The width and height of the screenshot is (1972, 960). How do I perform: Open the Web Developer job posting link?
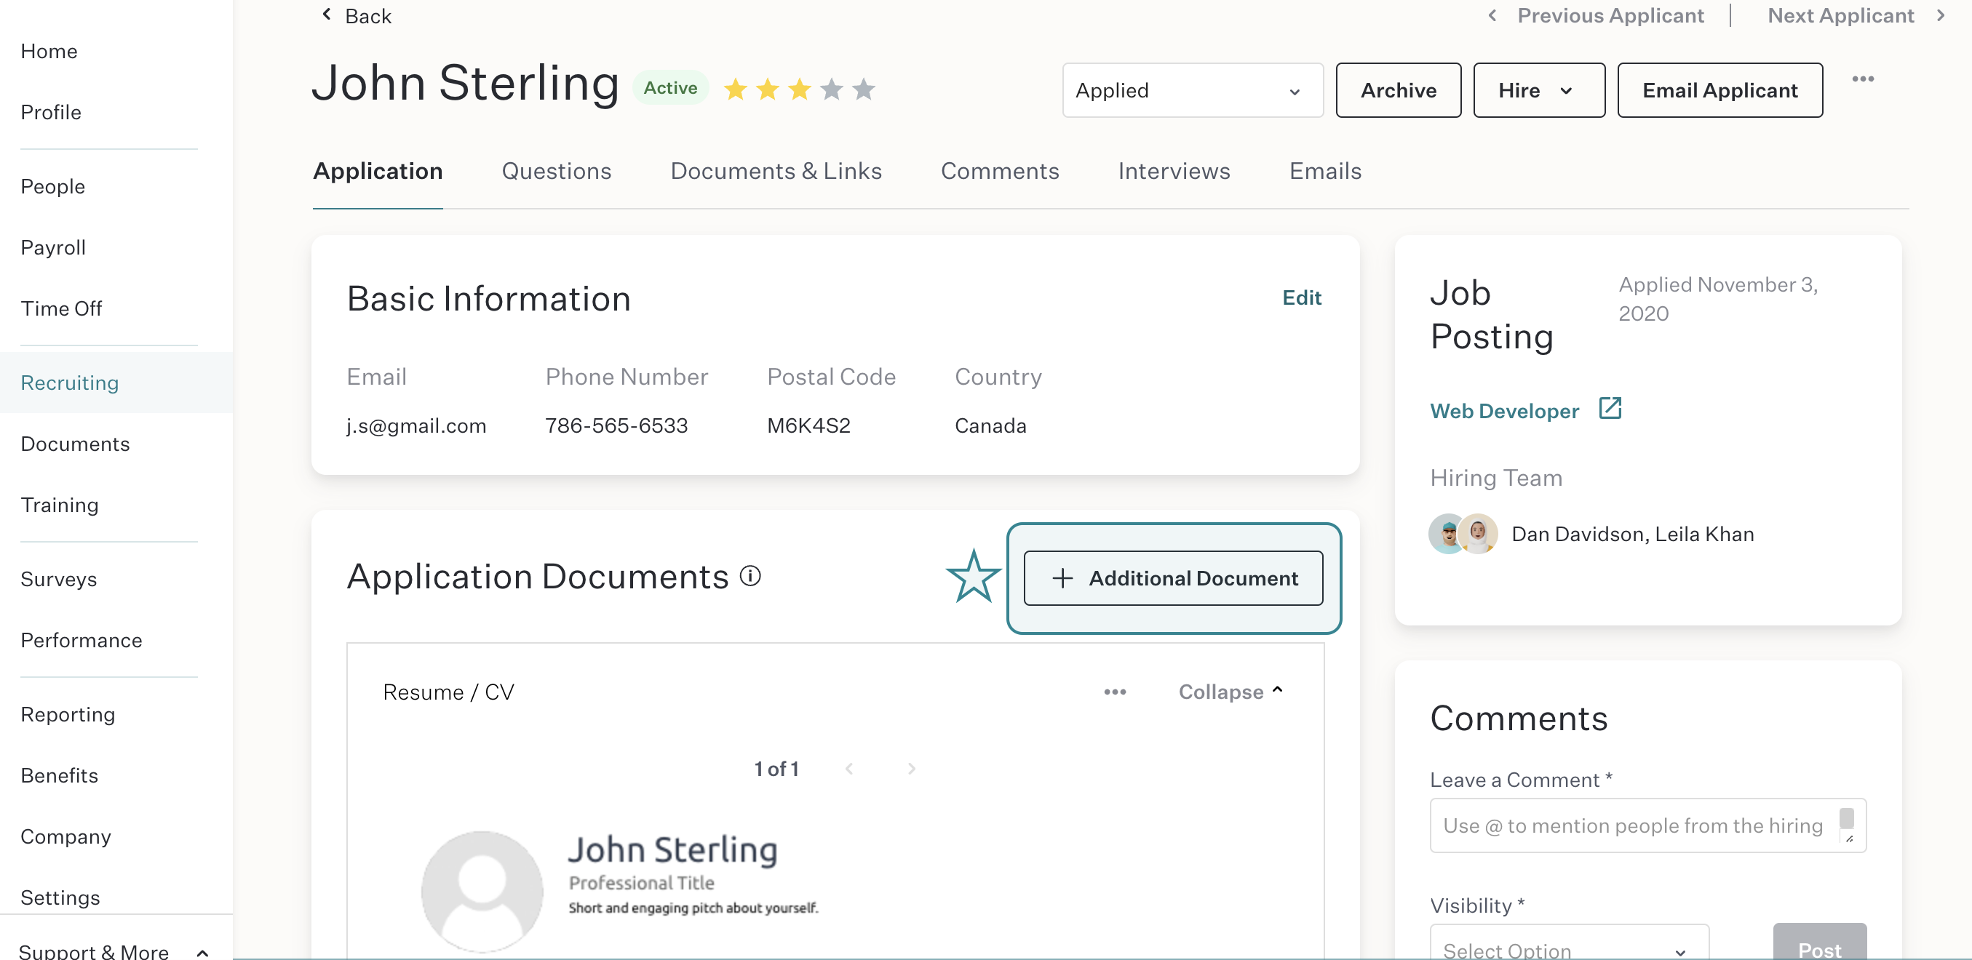pos(1504,411)
